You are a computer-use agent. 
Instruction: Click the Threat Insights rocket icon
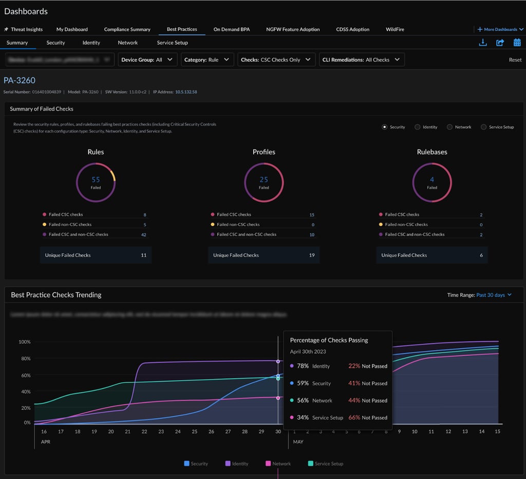pyautogui.click(x=6, y=29)
